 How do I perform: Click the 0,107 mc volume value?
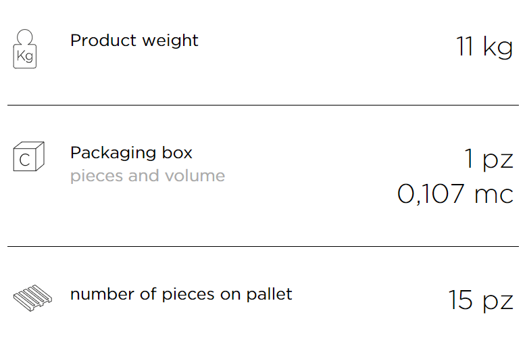[x=455, y=194]
